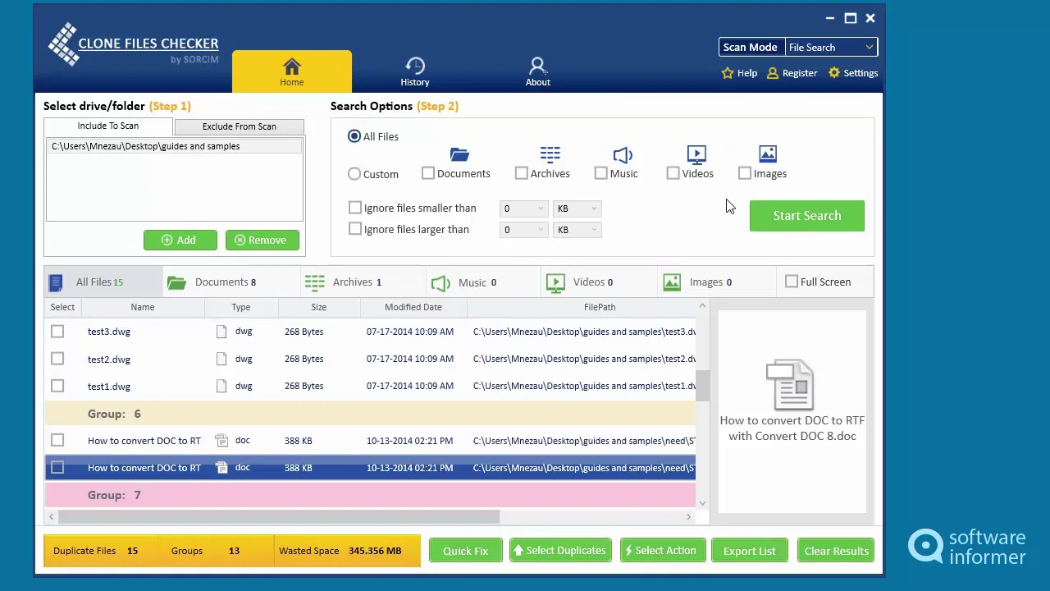
Task: Click the Start Search button
Action: (807, 216)
